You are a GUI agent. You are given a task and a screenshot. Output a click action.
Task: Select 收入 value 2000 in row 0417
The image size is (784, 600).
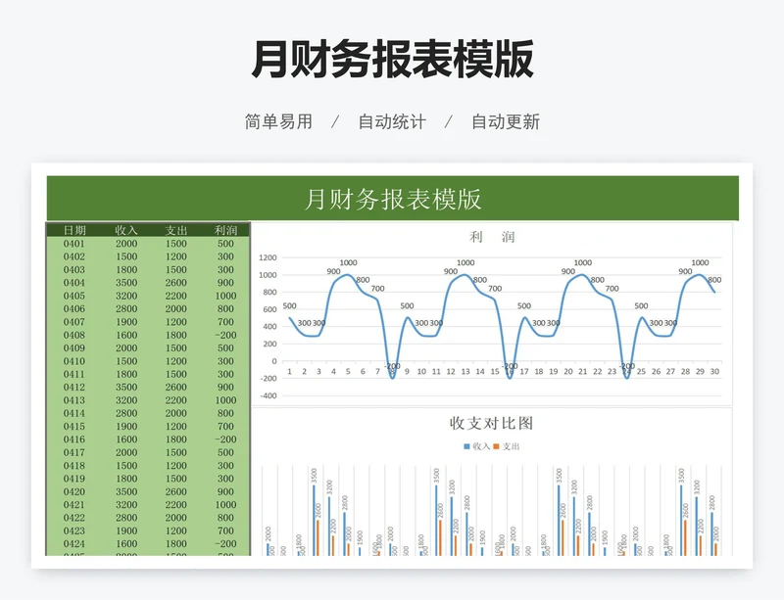126,452
